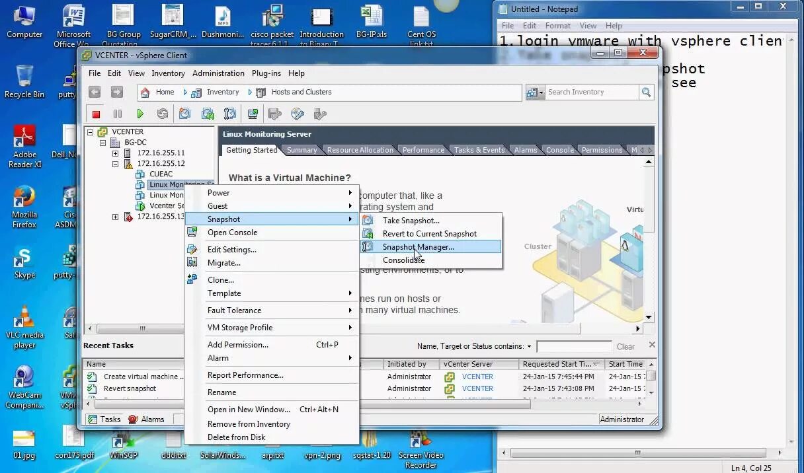Select Snapshot Manager from submenu
The width and height of the screenshot is (804, 473).
(431, 247)
